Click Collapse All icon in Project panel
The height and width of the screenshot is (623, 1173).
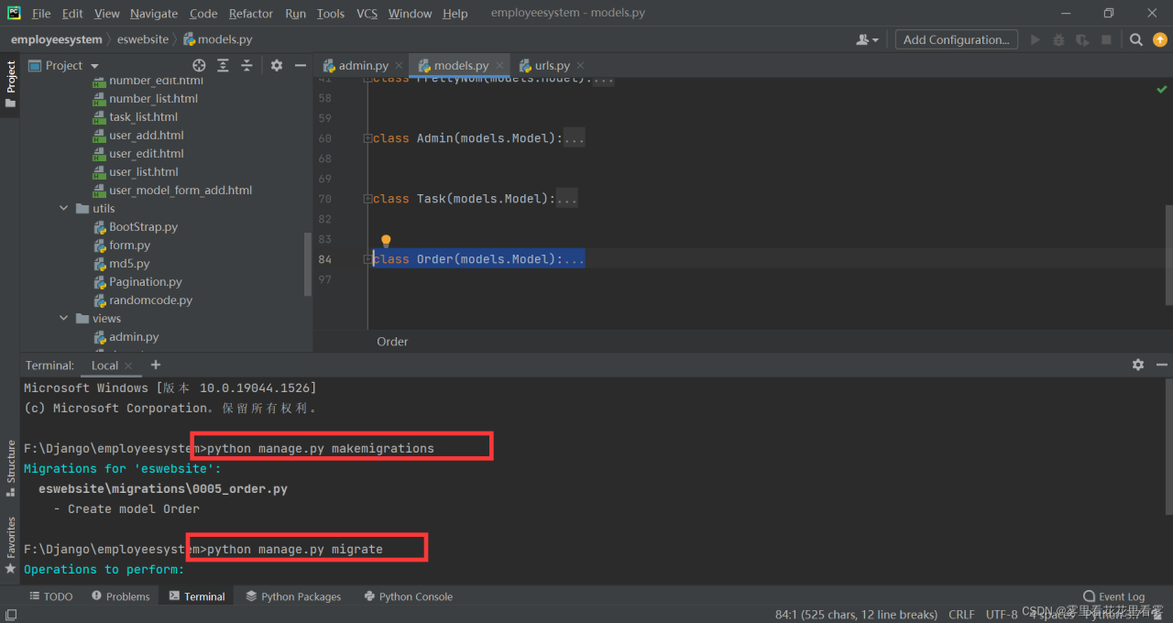point(247,65)
